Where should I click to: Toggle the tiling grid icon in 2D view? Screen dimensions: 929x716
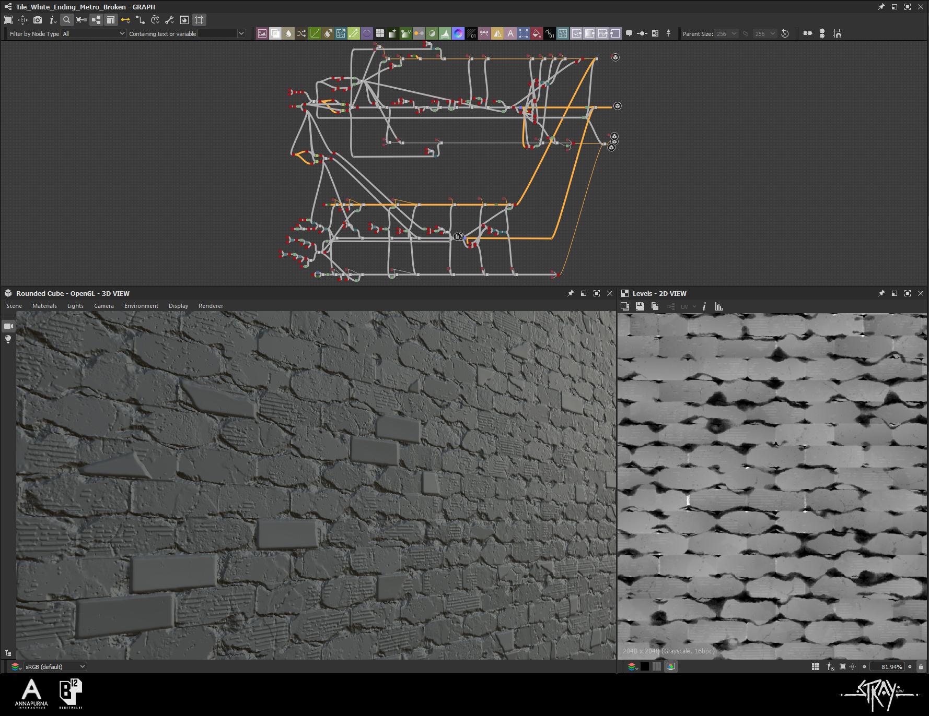point(815,666)
